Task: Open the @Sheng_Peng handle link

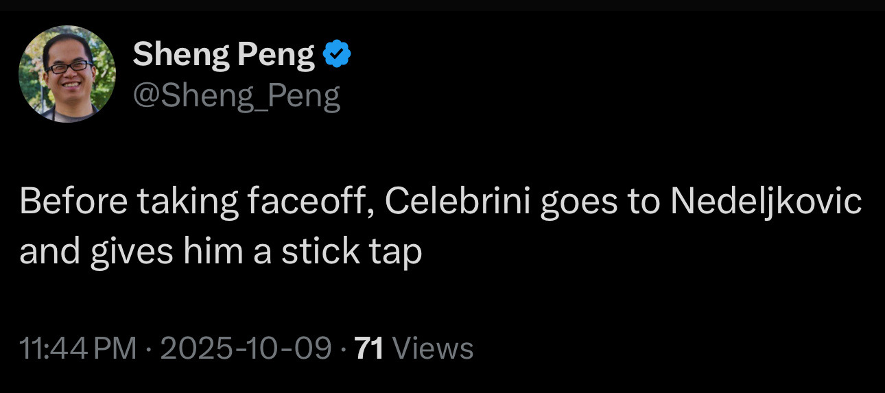Action: [236, 97]
